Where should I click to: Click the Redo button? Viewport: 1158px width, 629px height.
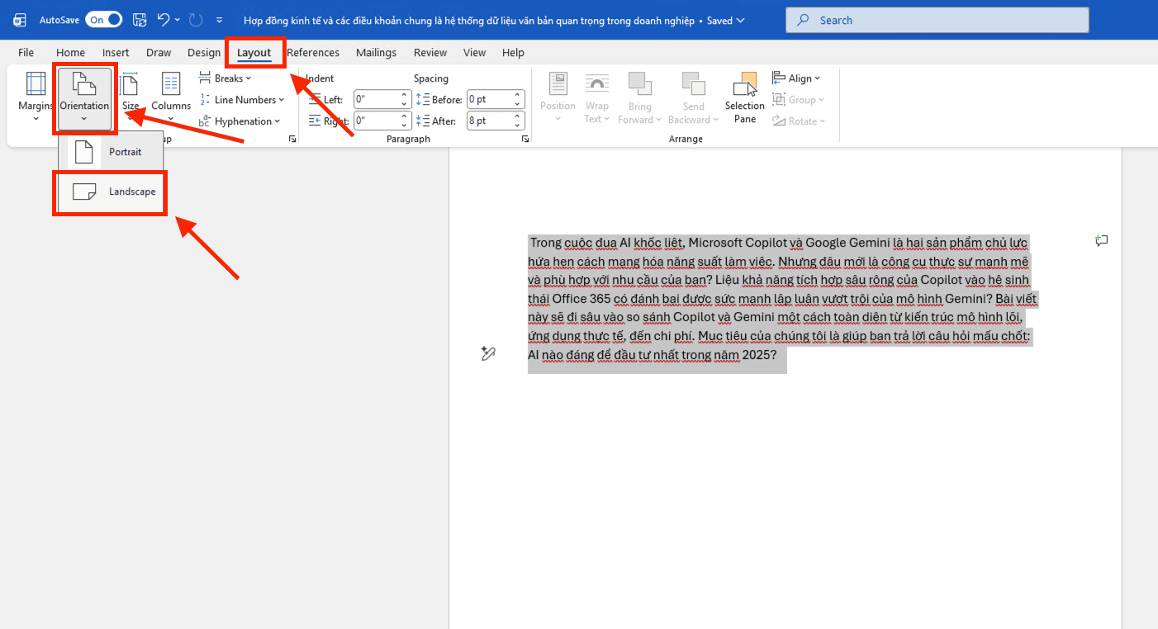coord(196,19)
